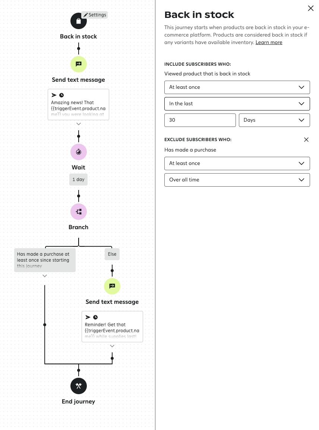Open the Settings pencil button

95,15
